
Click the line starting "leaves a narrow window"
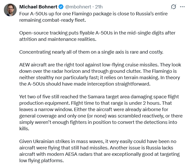coord(94,109)
